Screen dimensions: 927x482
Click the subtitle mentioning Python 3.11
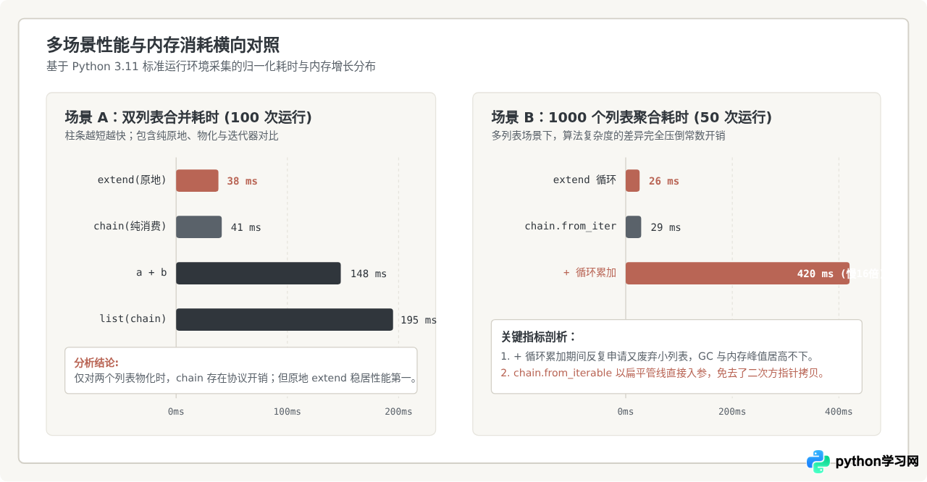(x=211, y=67)
